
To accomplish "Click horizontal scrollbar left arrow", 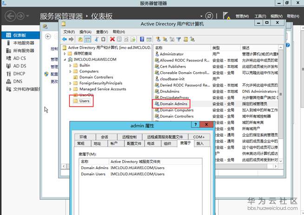I will [x=64, y=166].
